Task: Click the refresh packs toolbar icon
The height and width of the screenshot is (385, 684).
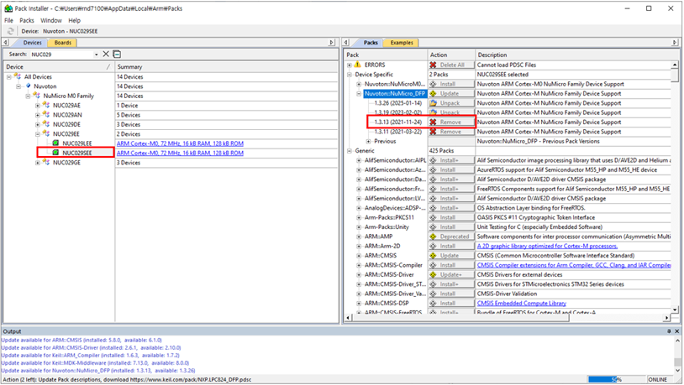Action: click(x=10, y=31)
